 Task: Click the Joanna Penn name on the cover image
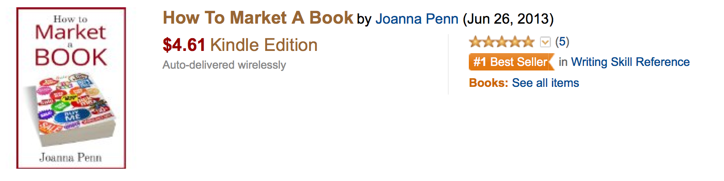coord(70,157)
